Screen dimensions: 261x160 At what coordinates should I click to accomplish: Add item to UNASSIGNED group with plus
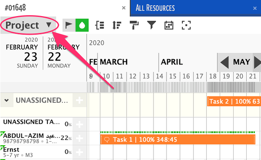[80, 100]
